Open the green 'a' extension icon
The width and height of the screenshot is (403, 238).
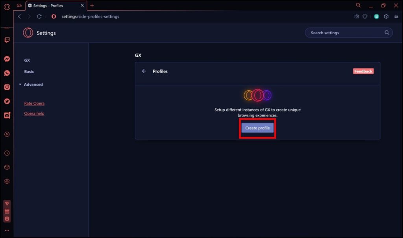[376, 17]
